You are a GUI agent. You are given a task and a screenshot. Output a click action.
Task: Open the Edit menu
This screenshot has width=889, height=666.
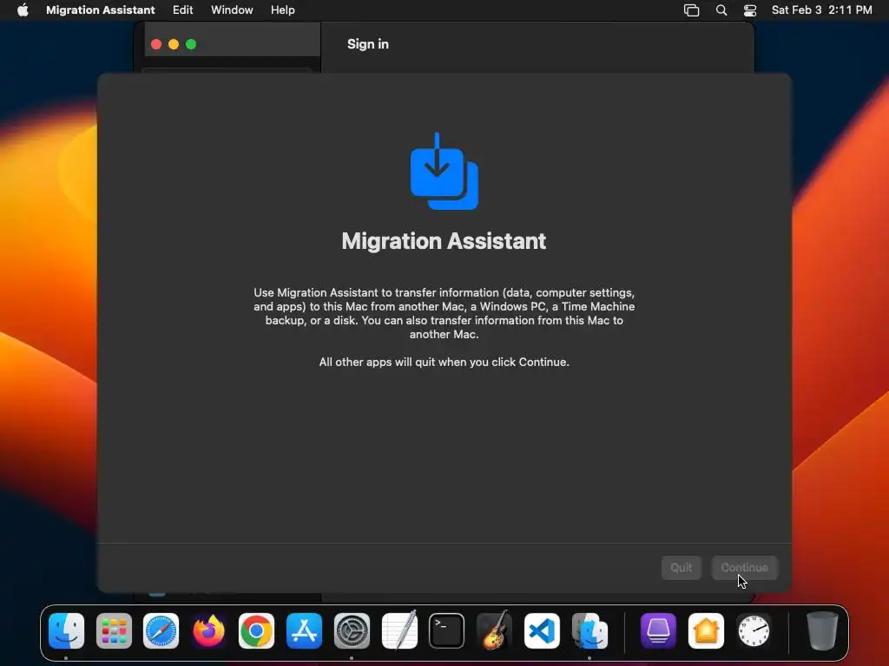point(182,10)
